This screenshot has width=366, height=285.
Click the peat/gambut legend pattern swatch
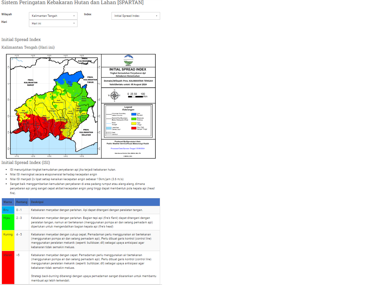pos(109,133)
